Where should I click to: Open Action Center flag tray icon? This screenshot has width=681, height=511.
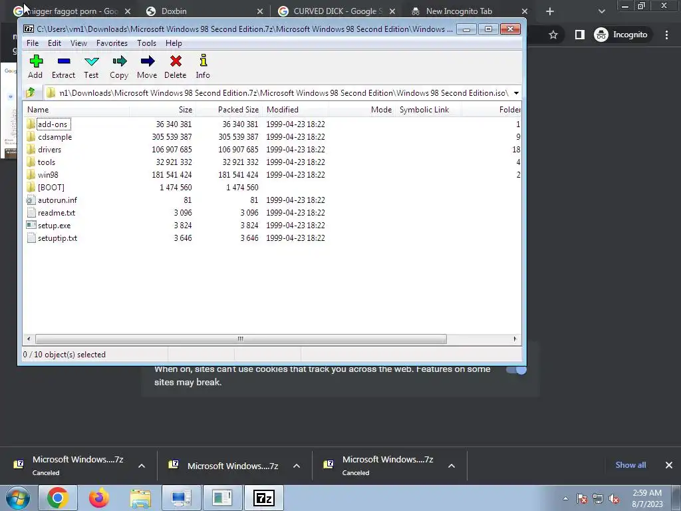pos(582,499)
